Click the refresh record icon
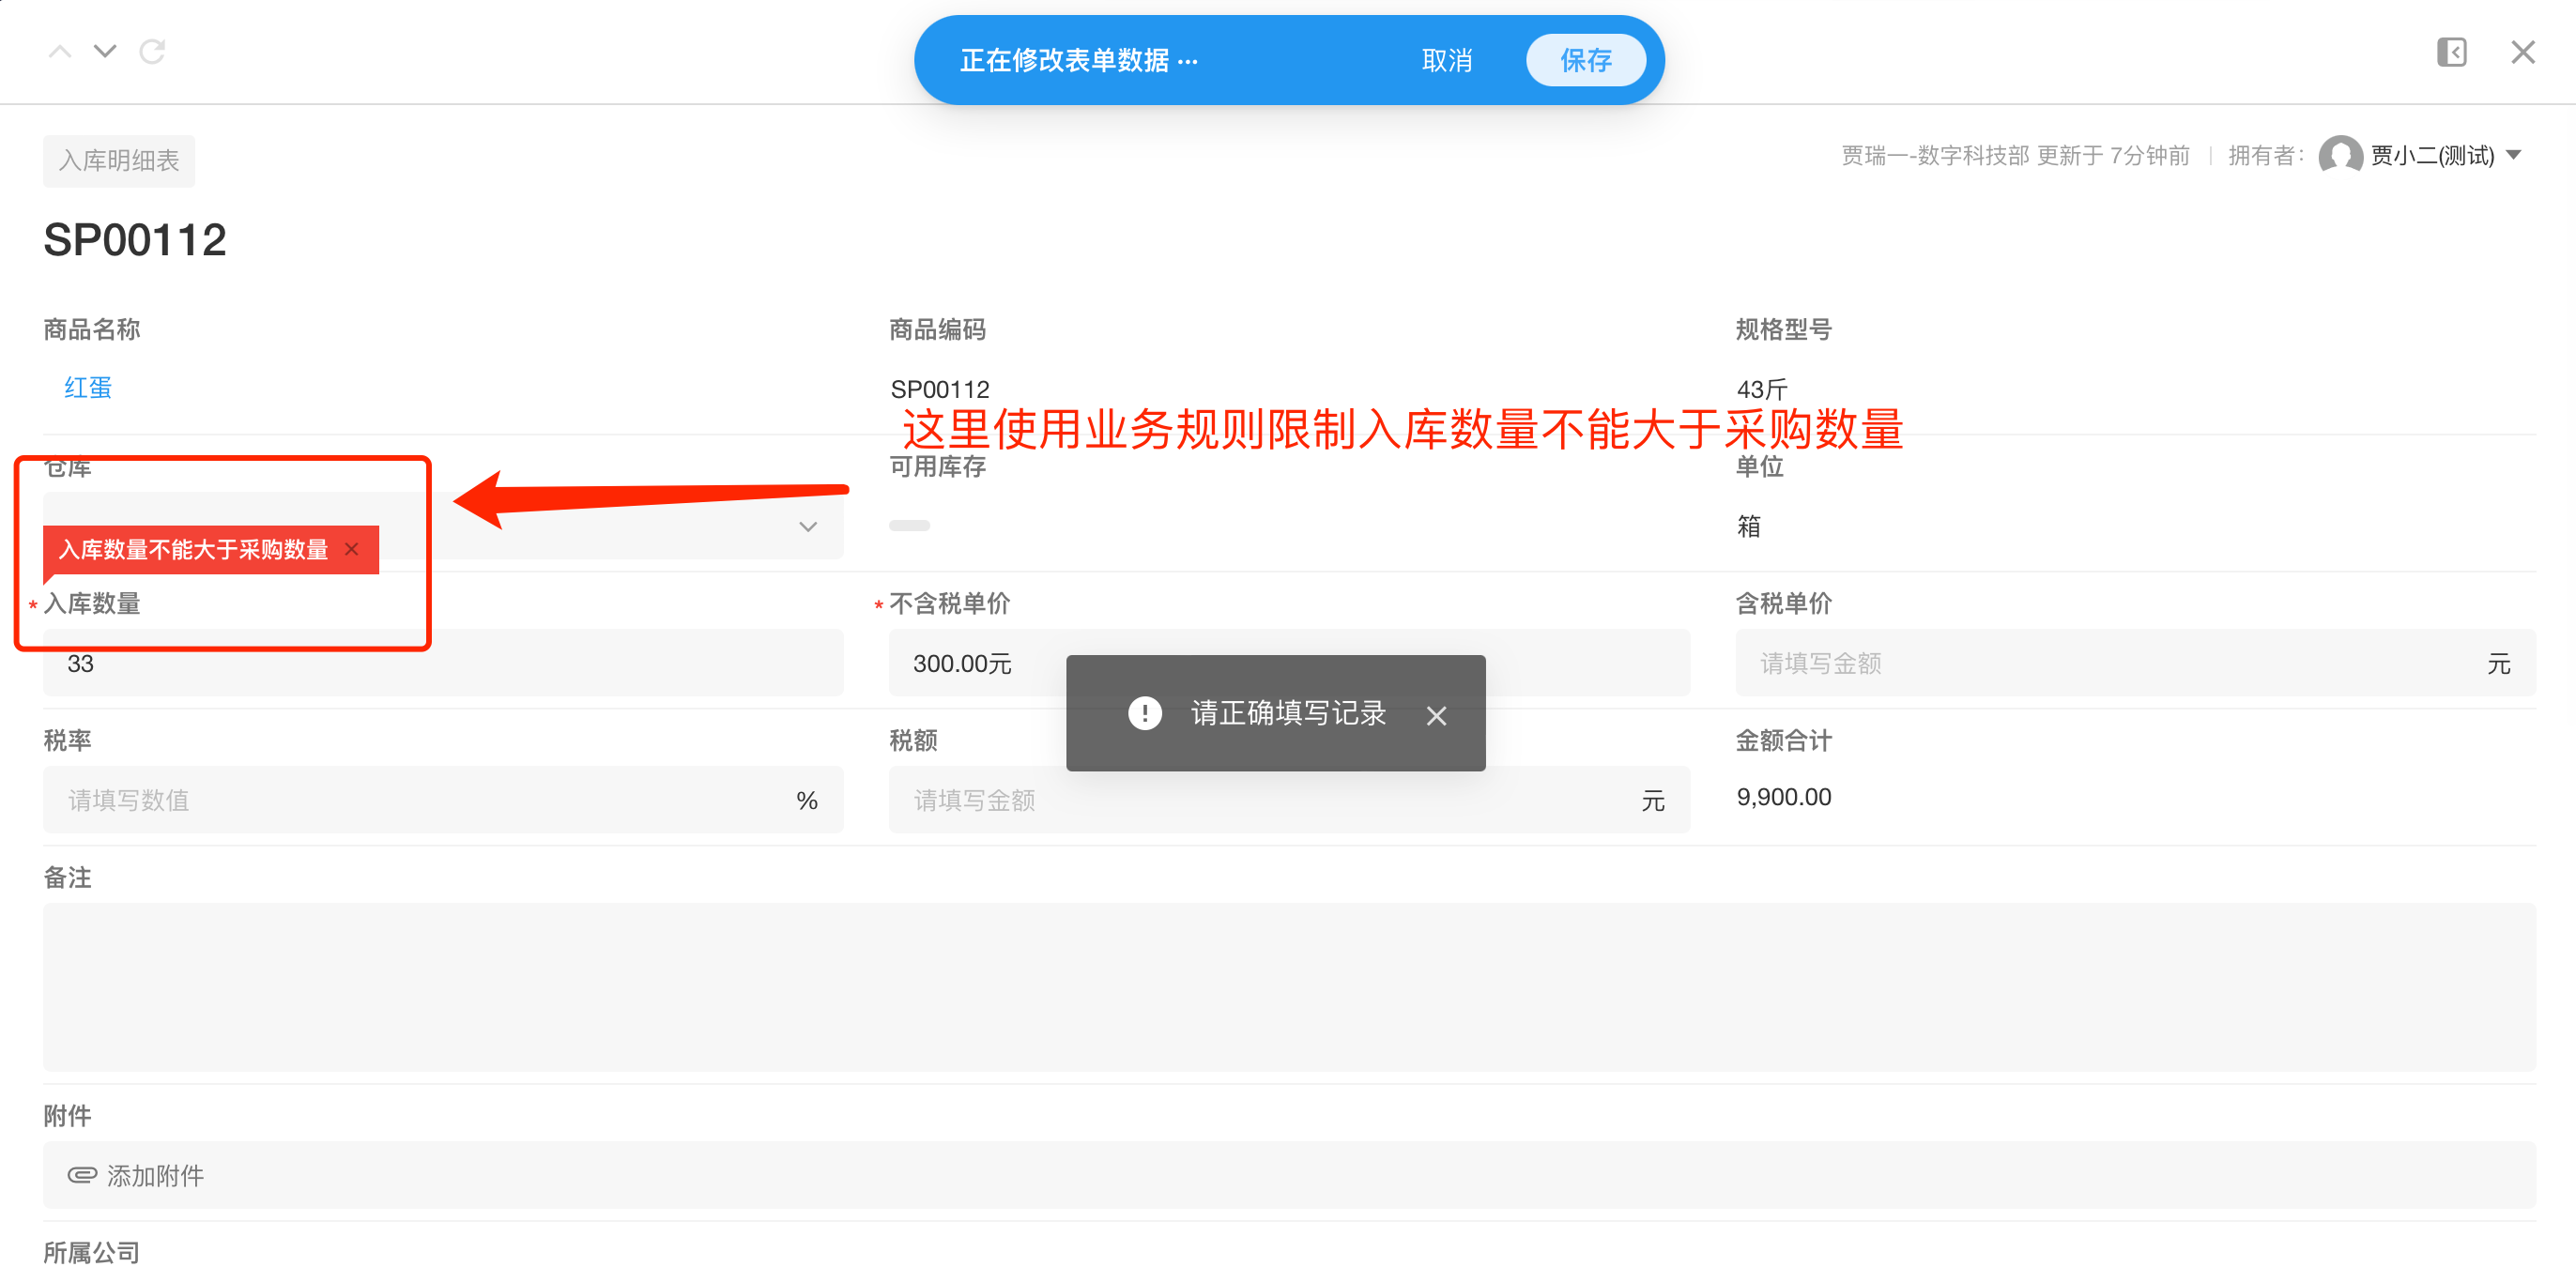 click(x=152, y=52)
